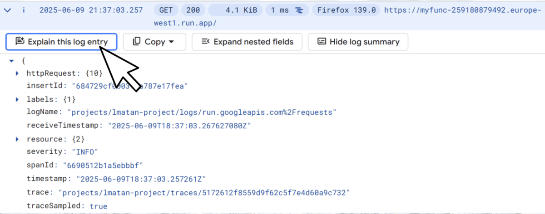545x214 pixels.
Task: Click the trace value link
Action: pos(206,193)
